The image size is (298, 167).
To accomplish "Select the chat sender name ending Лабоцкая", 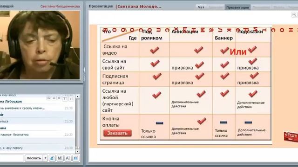I will click(x=11, y=102).
